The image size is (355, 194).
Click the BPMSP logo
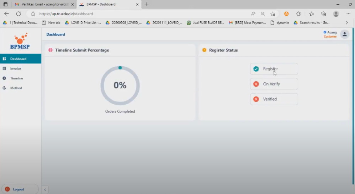pos(20,41)
